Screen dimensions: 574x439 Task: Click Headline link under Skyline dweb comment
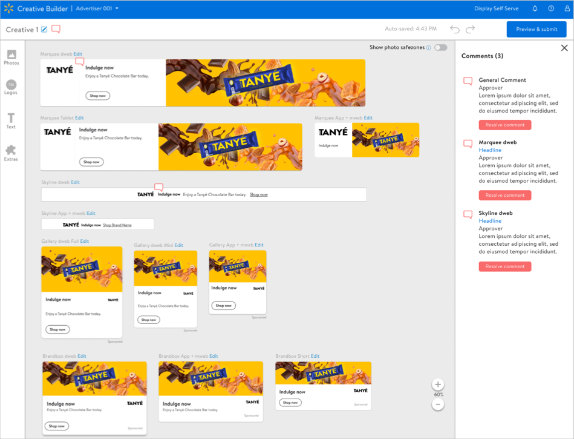pyautogui.click(x=490, y=221)
